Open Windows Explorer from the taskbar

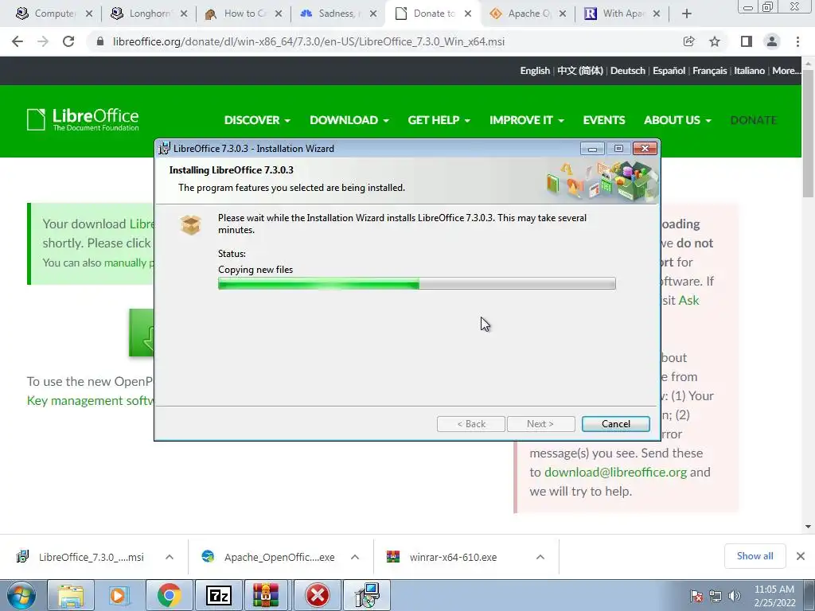[x=71, y=595]
